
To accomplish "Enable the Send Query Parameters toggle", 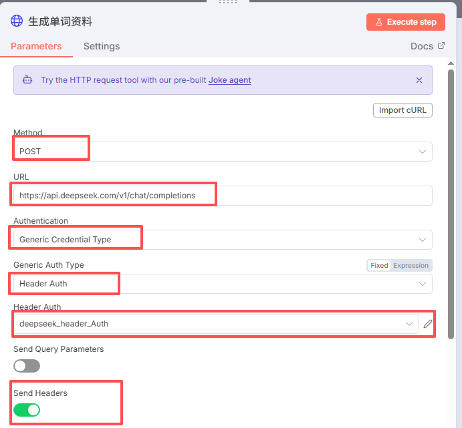I will click(x=27, y=366).
